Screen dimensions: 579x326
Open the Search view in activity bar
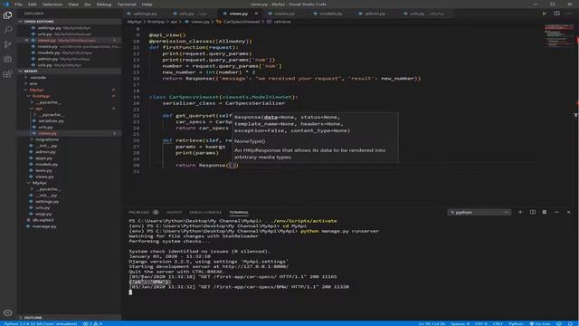[x=7, y=30]
